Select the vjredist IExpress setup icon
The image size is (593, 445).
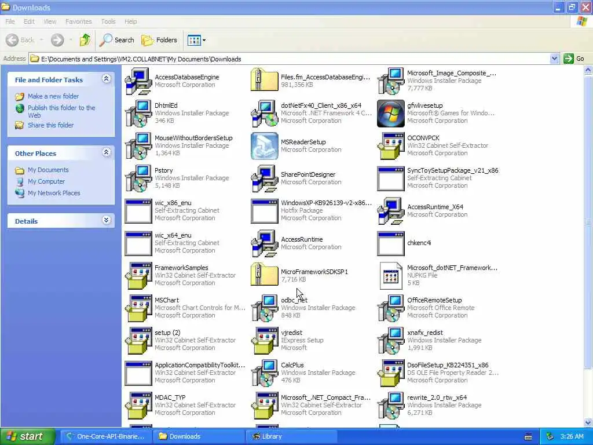tap(264, 341)
